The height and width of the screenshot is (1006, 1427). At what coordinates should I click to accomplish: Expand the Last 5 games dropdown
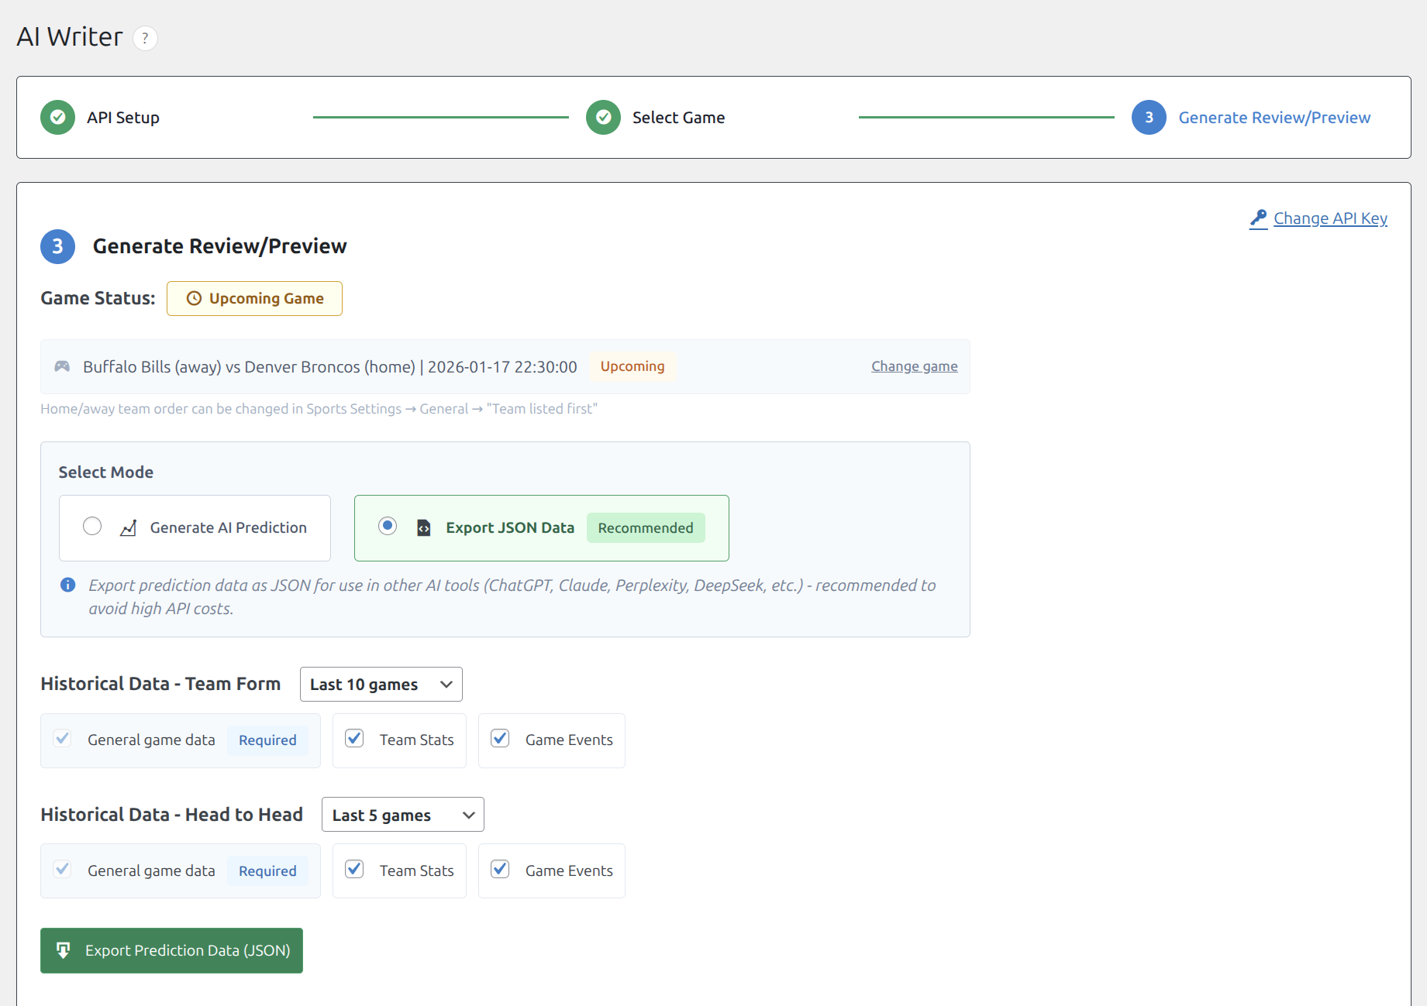(x=402, y=815)
